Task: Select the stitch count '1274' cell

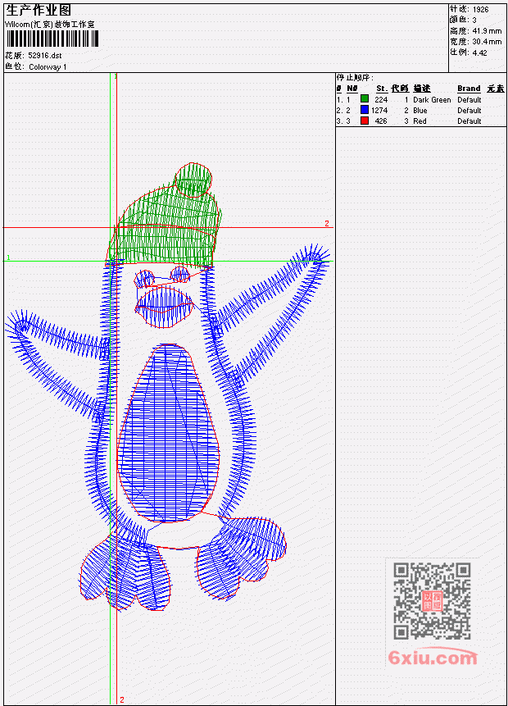Action: coord(379,111)
